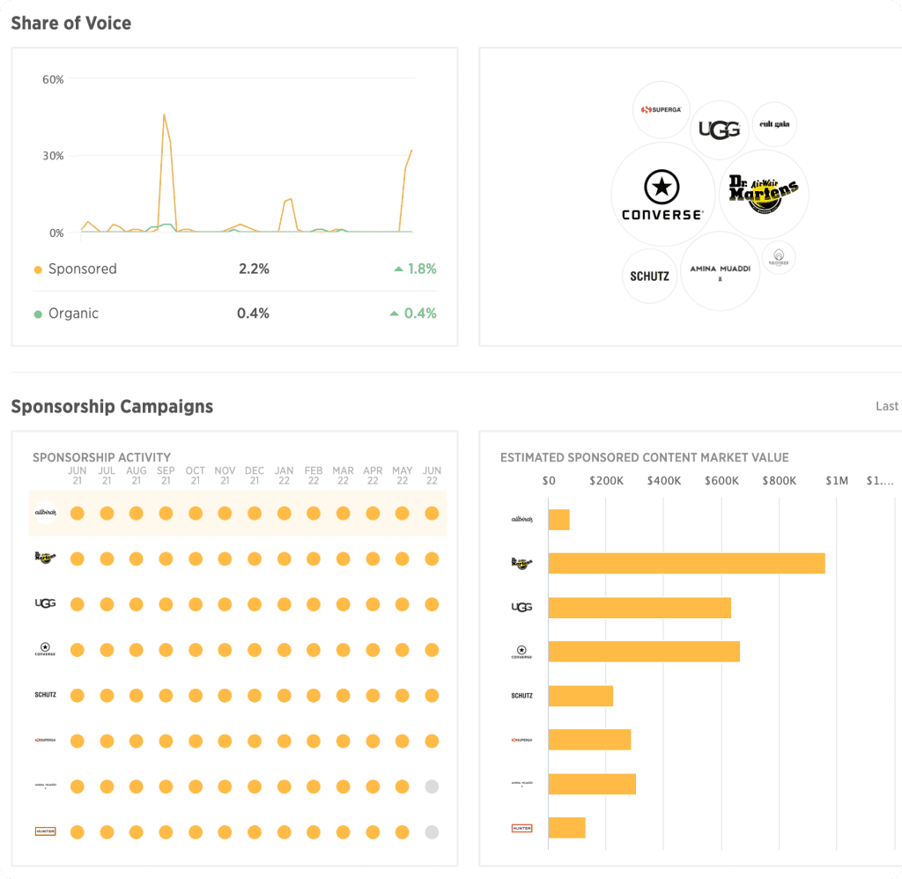
Task: Open the Schutz brand bubble
Action: [649, 277]
